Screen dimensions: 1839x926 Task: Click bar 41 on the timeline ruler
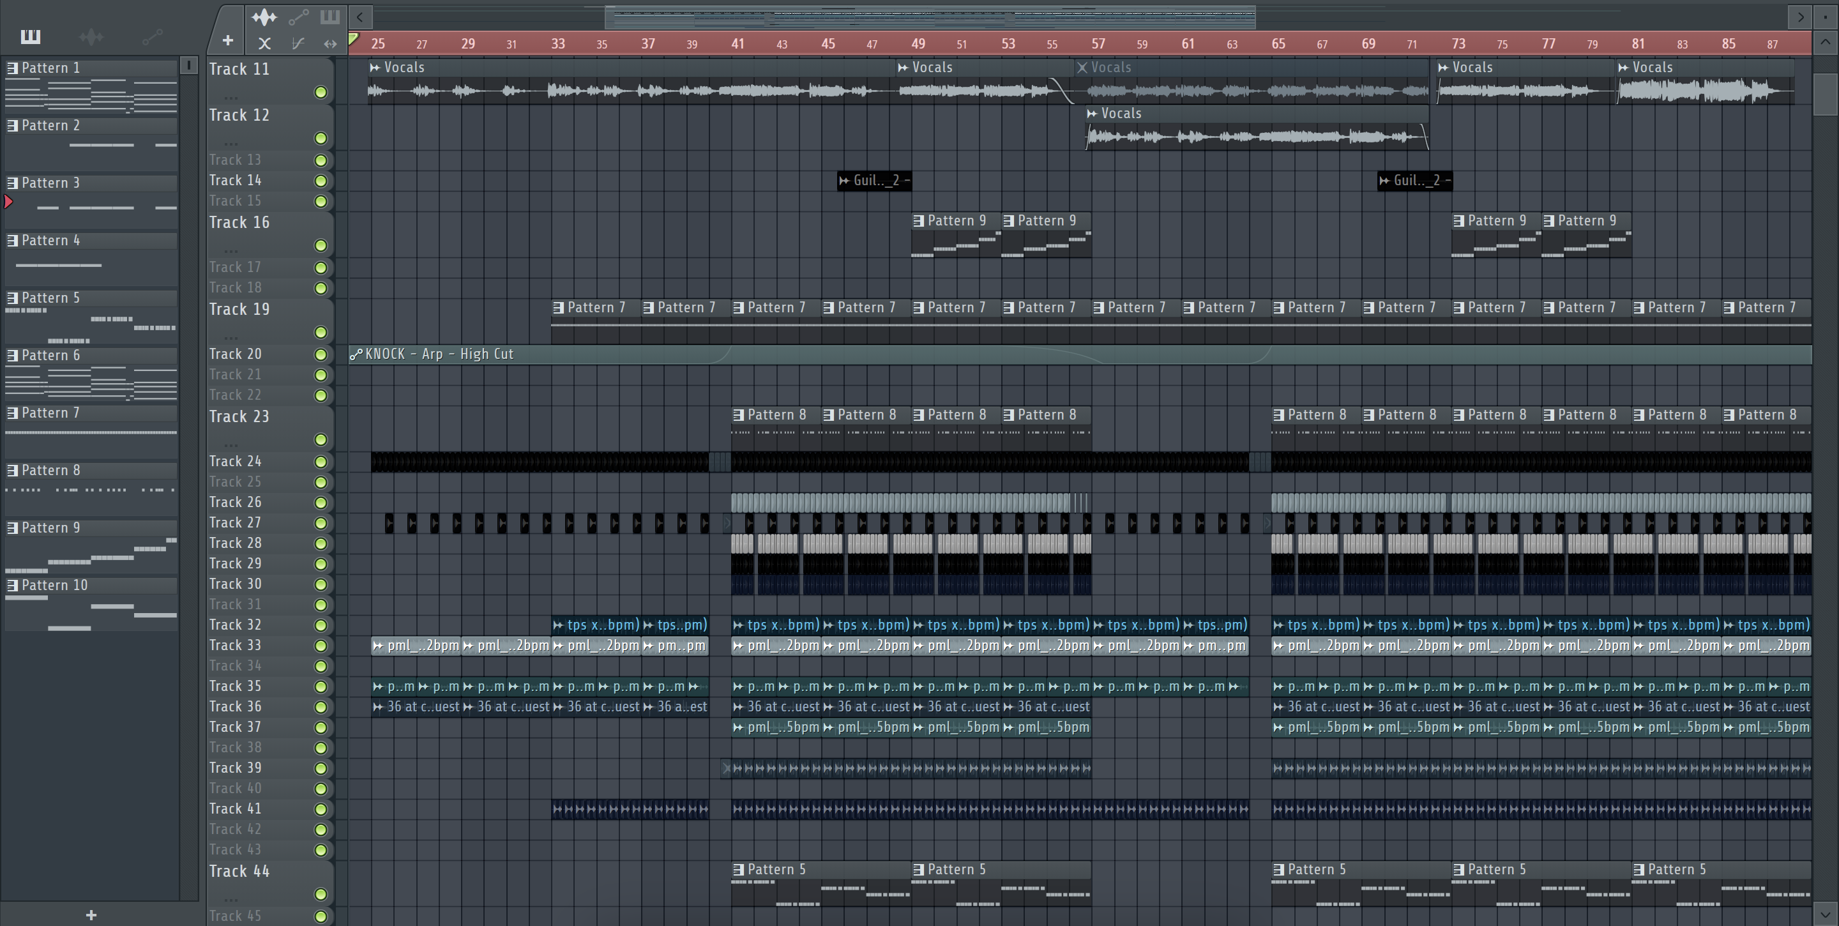(738, 43)
